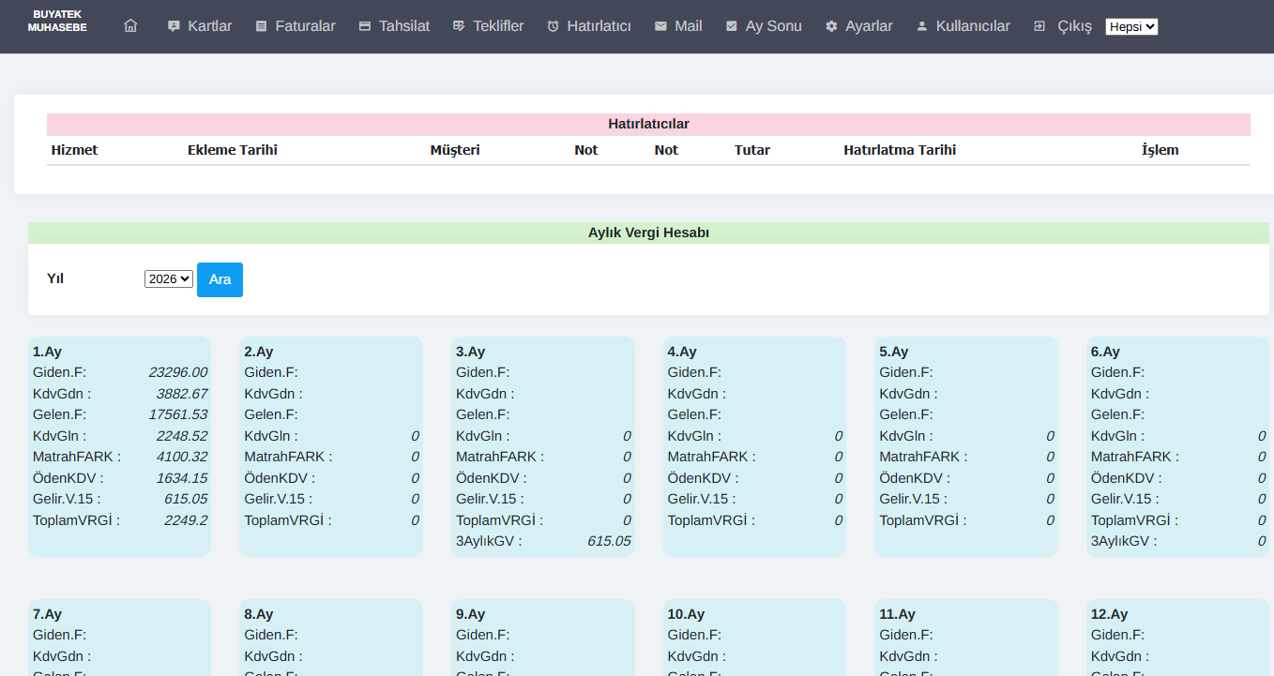Expand the 2026 year selector
Image resolution: width=1274 pixels, height=676 pixels.
pos(169,278)
